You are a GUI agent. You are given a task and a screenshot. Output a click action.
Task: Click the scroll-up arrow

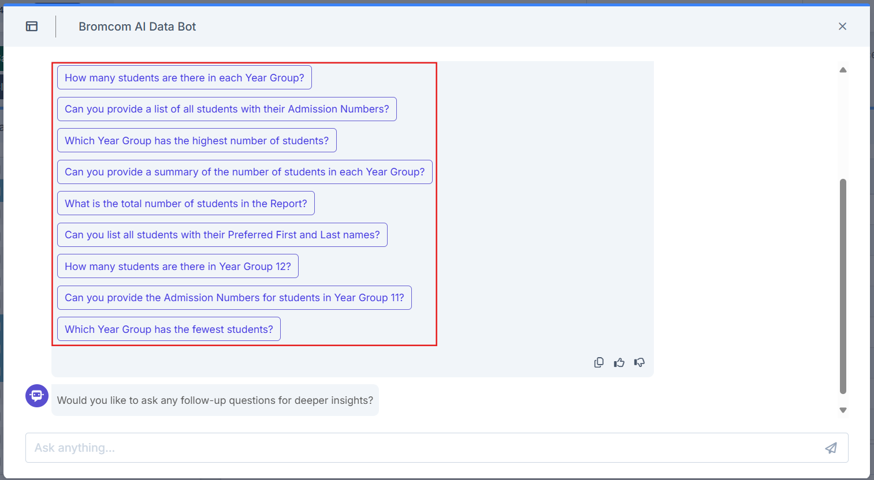coord(843,69)
